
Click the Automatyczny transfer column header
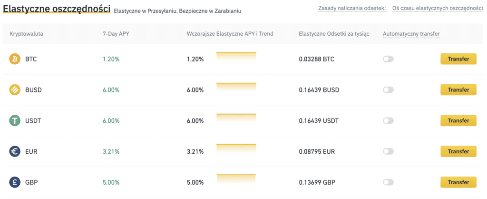click(411, 34)
